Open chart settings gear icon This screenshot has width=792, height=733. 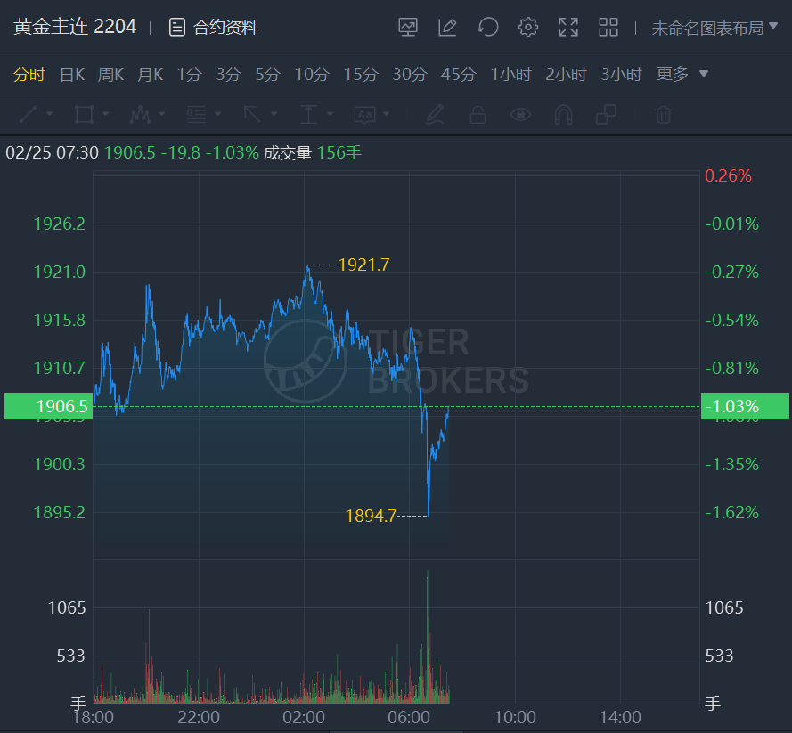(x=528, y=27)
